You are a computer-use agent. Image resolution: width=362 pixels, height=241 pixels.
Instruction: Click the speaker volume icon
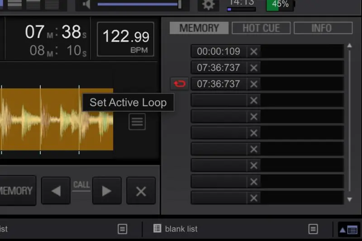[86, 5]
